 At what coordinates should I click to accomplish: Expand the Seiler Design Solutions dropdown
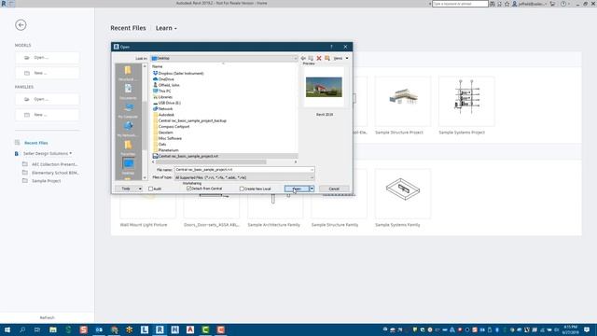click(48, 153)
